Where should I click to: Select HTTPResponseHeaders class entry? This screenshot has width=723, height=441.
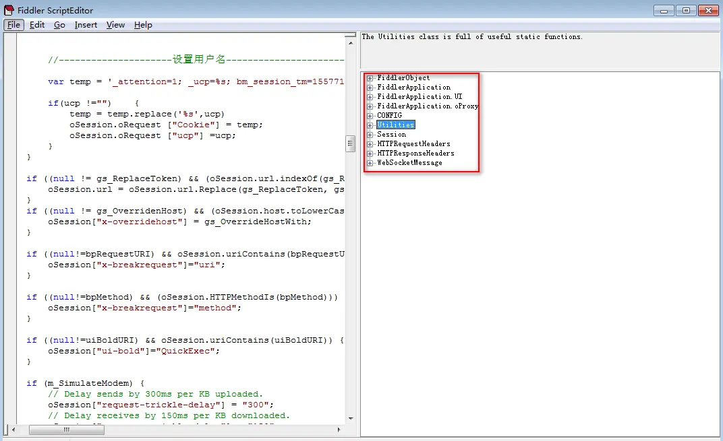point(415,154)
